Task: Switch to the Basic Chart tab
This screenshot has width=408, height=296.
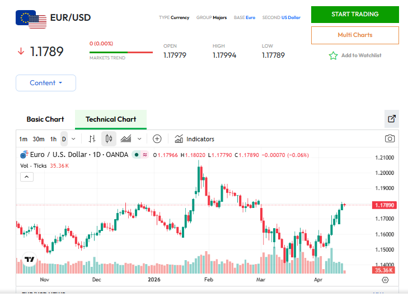Action: 45,119
